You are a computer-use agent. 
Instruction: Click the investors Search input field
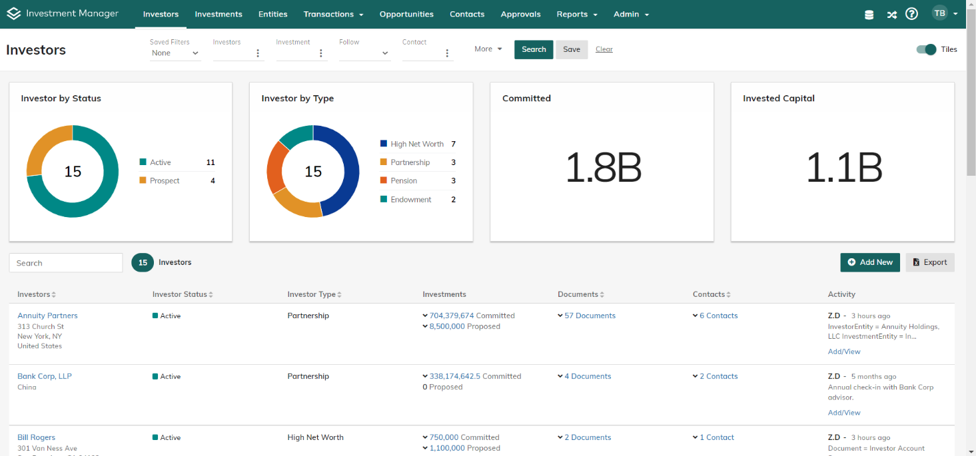tap(66, 263)
